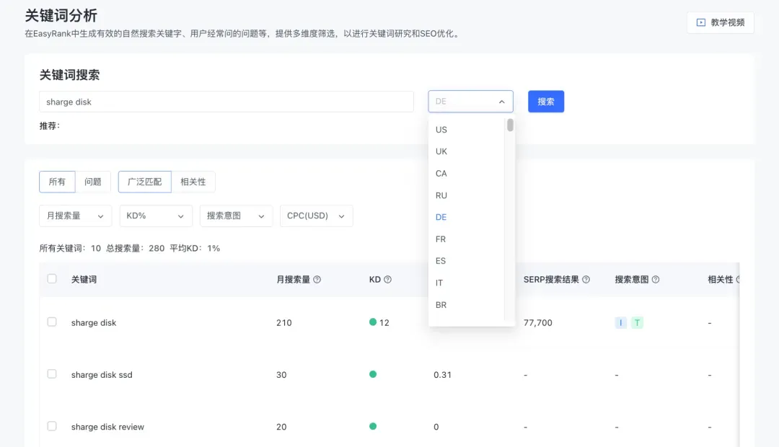Image resolution: width=779 pixels, height=447 pixels.
Task: Click the help icon beside 搜索意图 header
Action: coord(655,279)
